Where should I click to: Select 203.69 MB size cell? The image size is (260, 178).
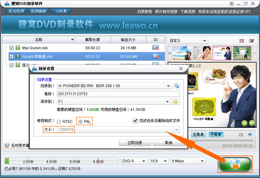[x=129, y=56]
